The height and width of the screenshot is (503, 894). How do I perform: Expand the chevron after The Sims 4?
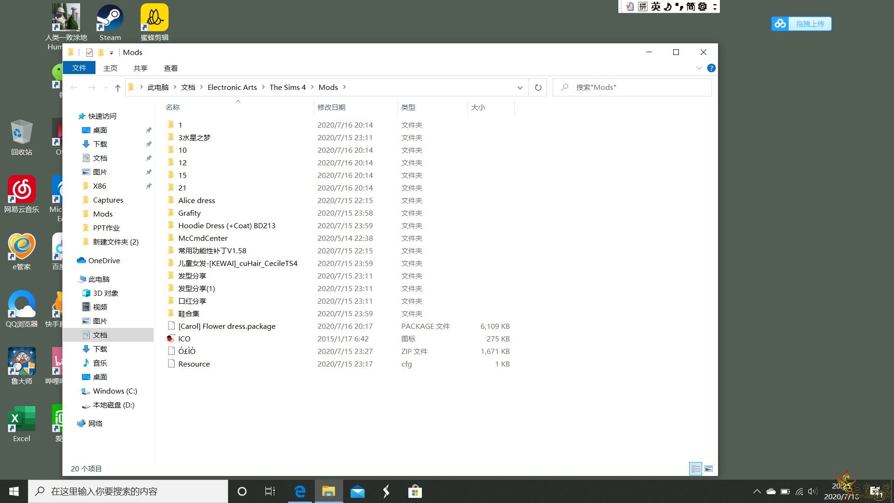(x=312, y=87)
